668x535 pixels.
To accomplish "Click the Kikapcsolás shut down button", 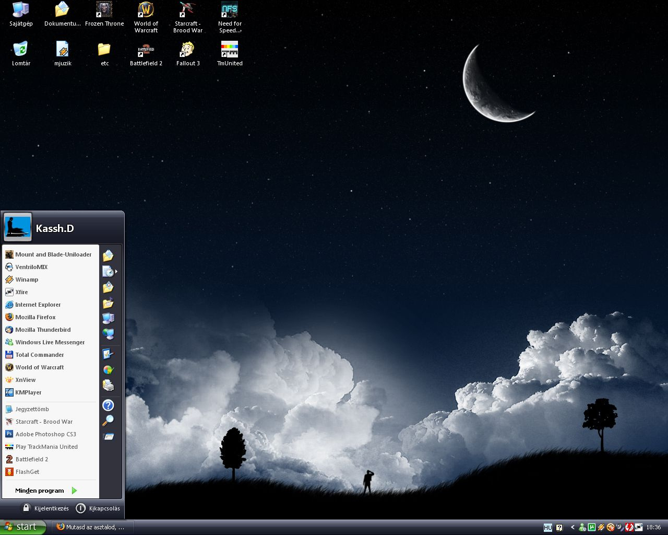I will (98, 508).
